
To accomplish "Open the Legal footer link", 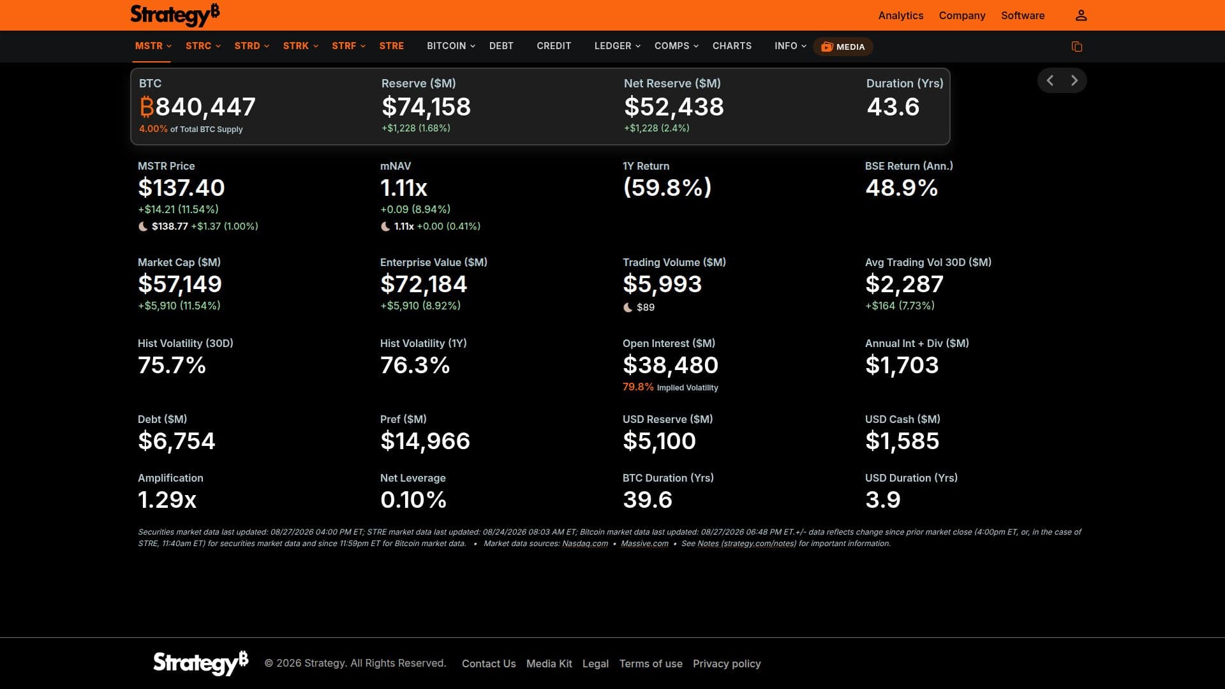I will (x=595, y=663).
